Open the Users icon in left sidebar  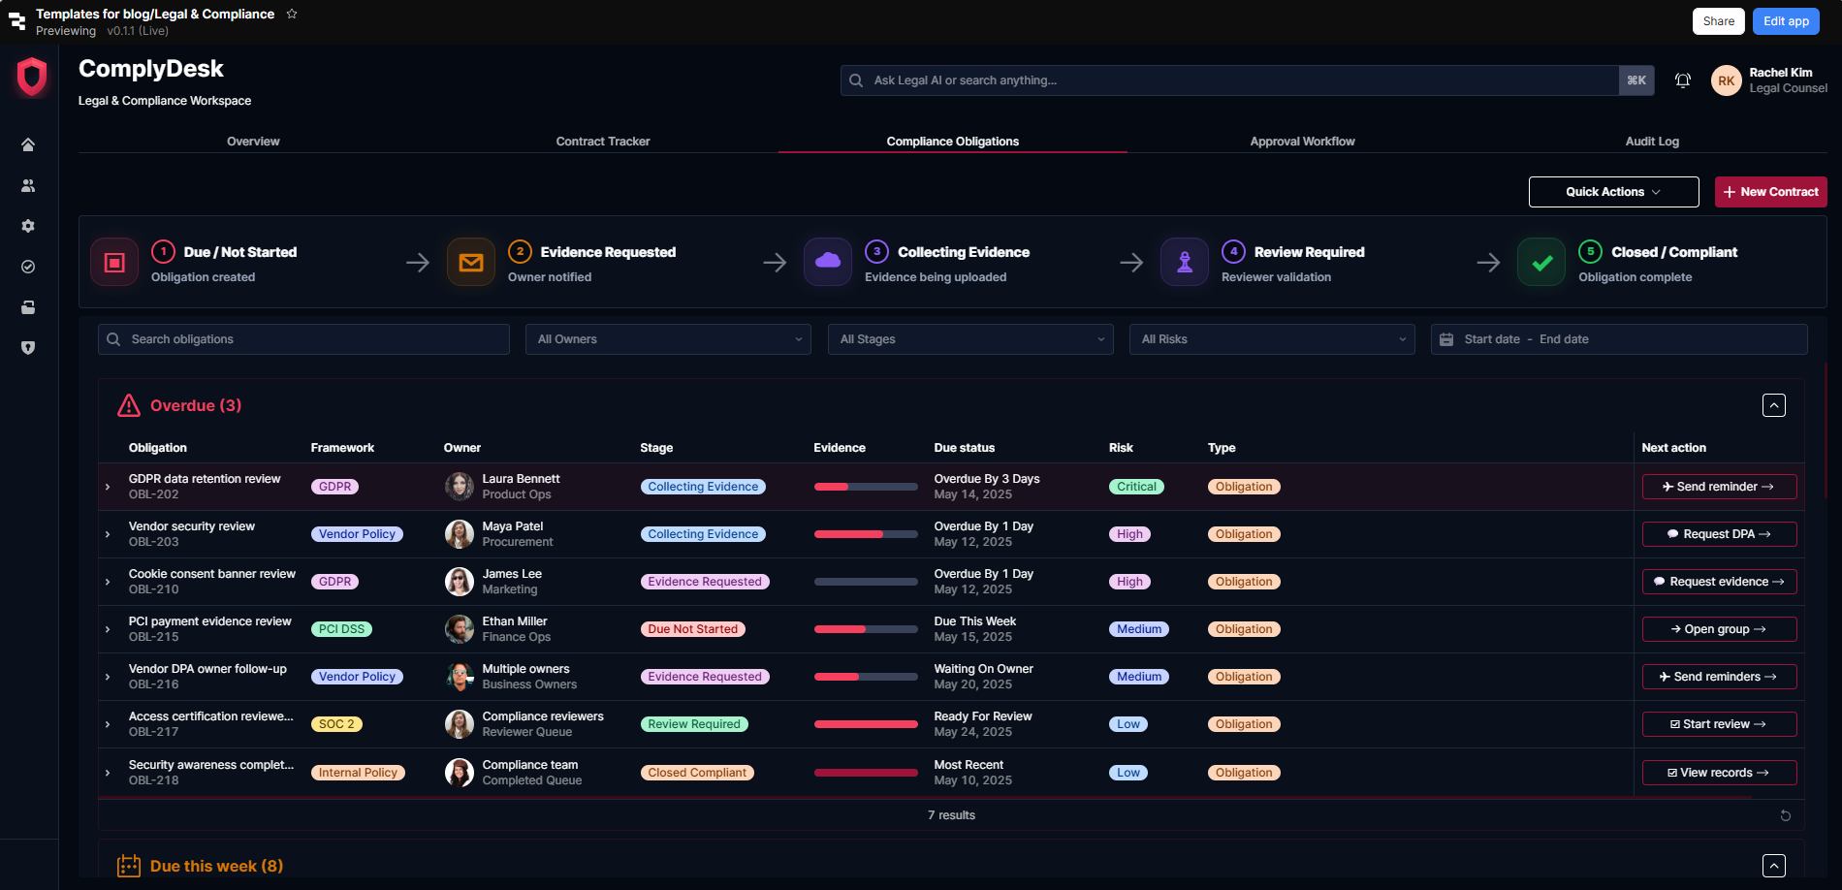[x=28, y=185]
